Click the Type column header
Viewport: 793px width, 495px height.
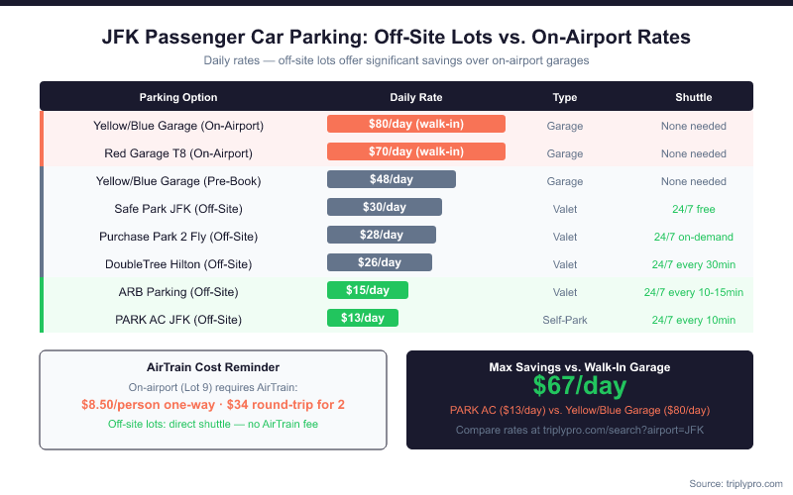pos(565,98)
